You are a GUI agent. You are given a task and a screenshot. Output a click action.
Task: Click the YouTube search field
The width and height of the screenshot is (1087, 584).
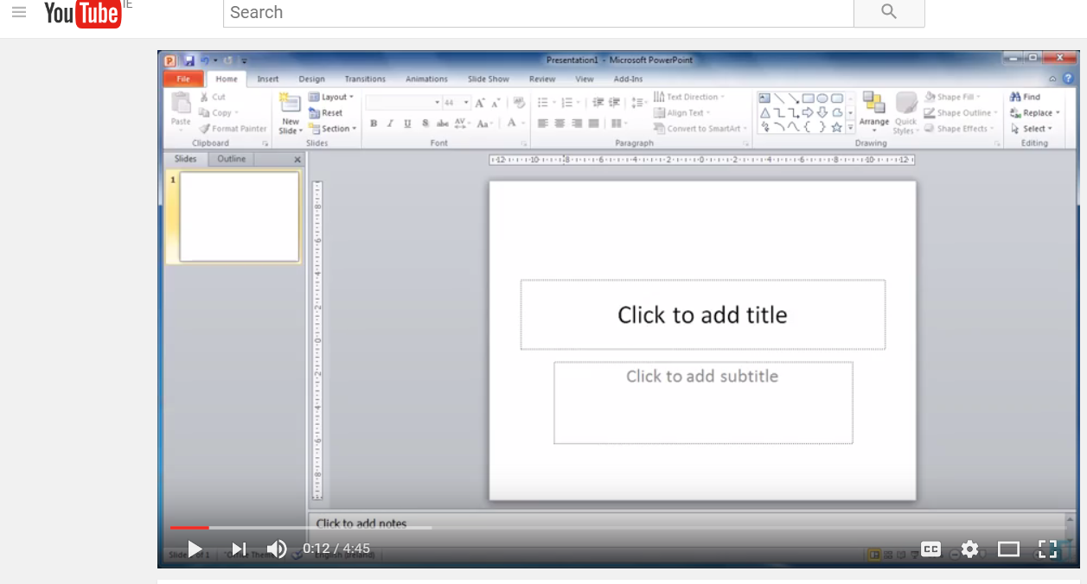pos(538,13)
